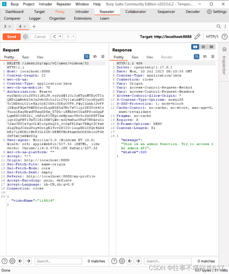Switch to the Extensions tab
The width and height of the screenshot is (229, 274).
point(83,18)
